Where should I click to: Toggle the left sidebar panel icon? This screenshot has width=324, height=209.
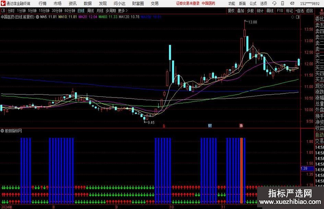point(3,11)
